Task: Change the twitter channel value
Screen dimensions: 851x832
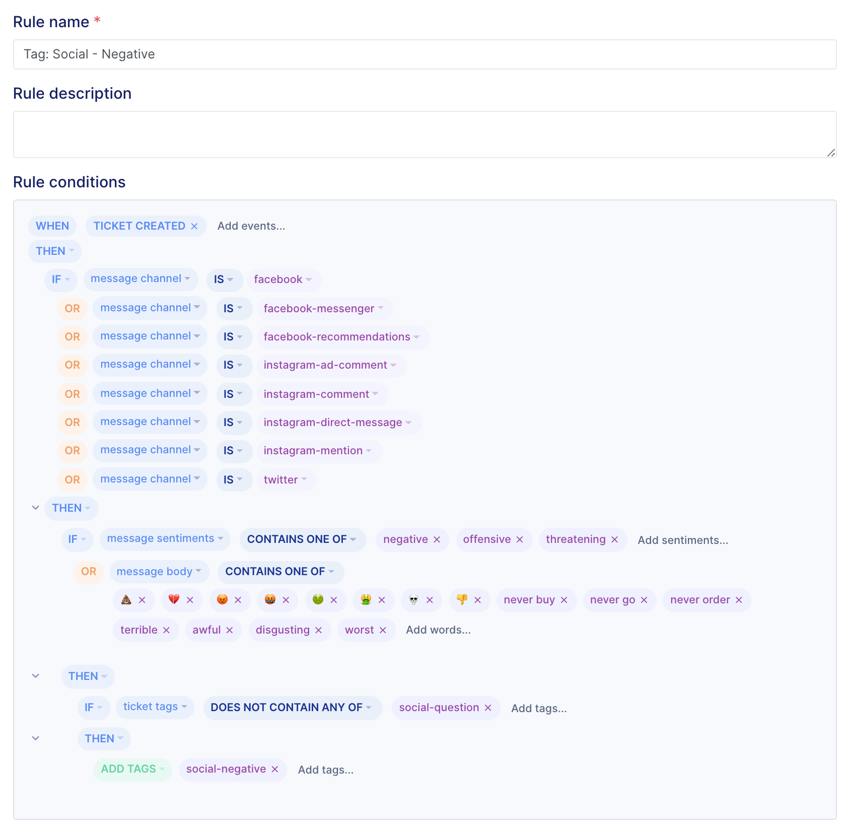Action: (x=286, y=479)
